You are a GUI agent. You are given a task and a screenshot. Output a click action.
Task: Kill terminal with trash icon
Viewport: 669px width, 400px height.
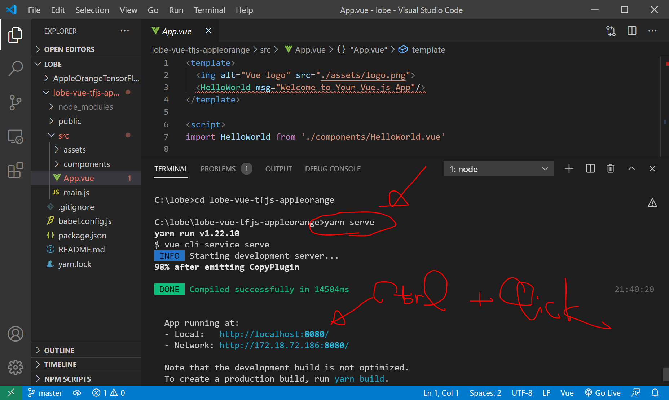point(611,168)
